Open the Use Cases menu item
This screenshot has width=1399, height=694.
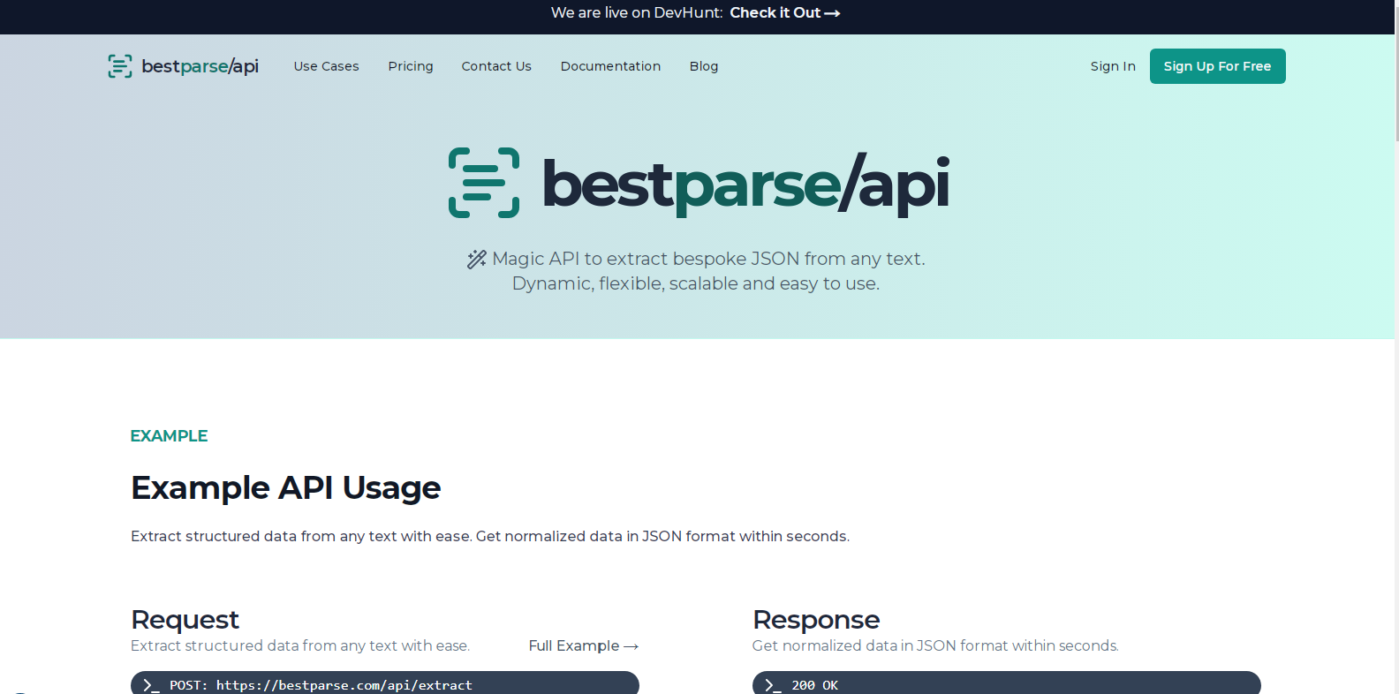[326, 66]
